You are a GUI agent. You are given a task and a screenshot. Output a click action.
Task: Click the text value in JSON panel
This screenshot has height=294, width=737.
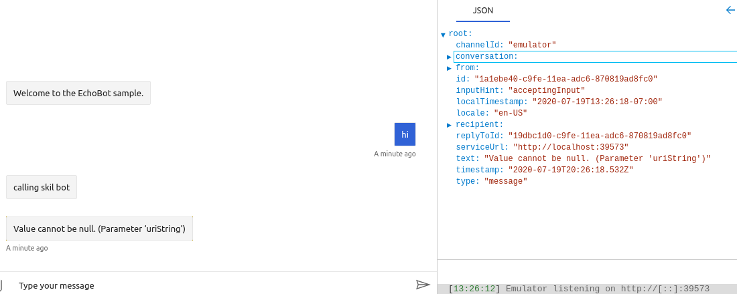(x=597, y=158)
